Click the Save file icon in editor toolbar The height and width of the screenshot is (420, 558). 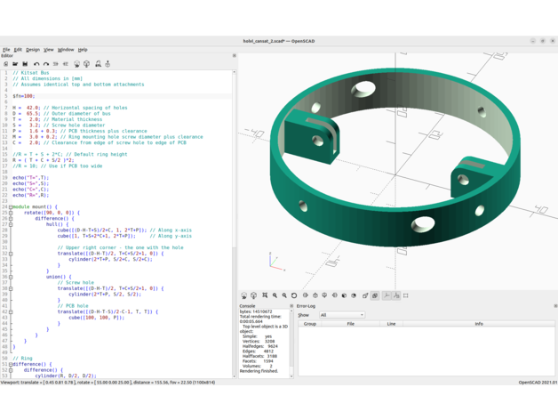point(25,64)
